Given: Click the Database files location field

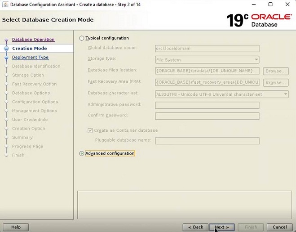Looking at the screenshot, I should (x=207, y=71).
